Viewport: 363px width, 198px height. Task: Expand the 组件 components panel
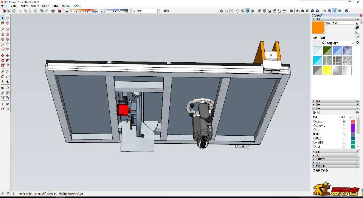(335, 101)
